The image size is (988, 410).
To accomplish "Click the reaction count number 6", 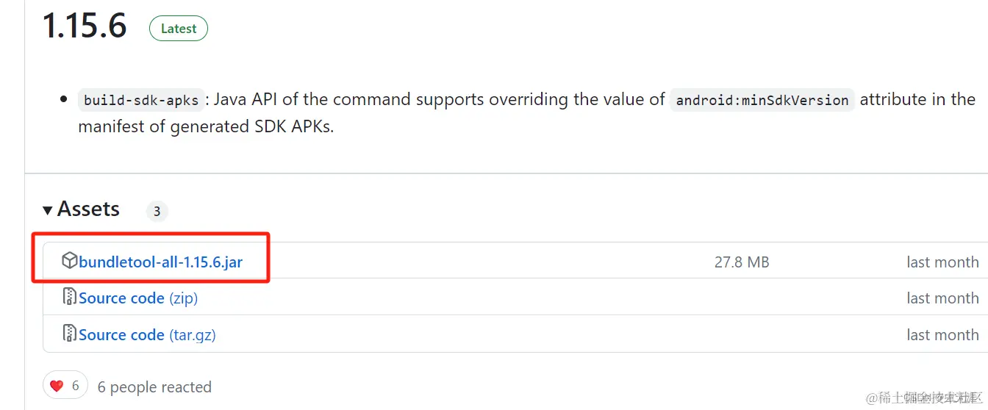I will point(75,386).
